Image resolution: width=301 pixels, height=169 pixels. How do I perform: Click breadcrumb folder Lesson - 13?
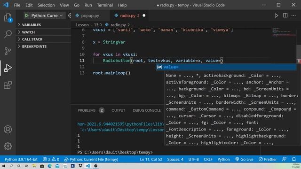[x=87, y=25]
